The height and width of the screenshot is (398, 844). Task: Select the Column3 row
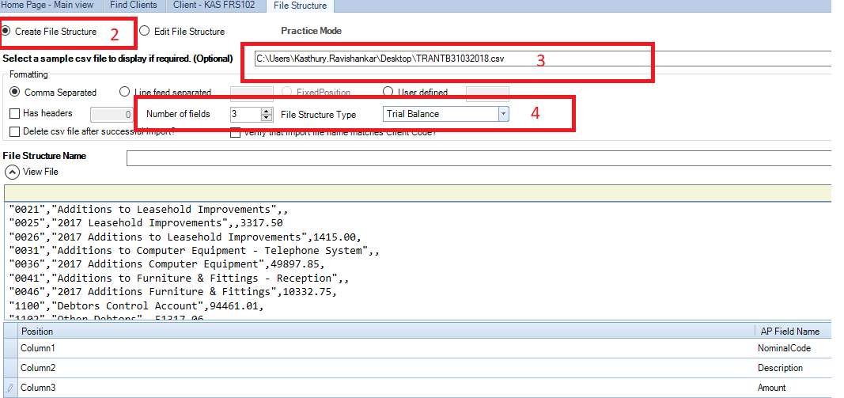point(417,388)
